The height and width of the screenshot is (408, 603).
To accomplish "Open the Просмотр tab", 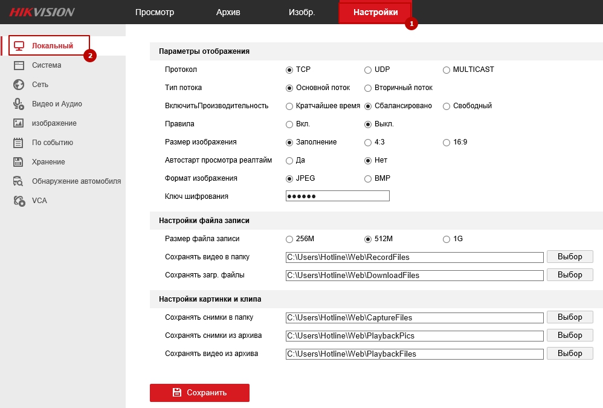I will pyautogui.click(x=155, y=12).
